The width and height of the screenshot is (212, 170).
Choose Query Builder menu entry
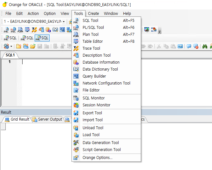tap(106, 76)
